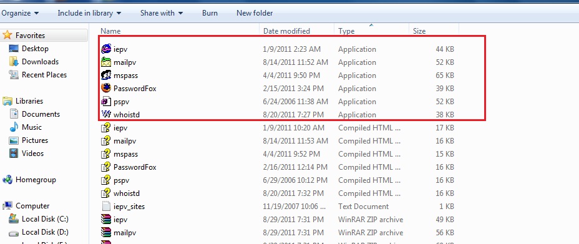Click Homegroup in the navigation pane
Screen dimensions: 579x244
pos(36,180)
